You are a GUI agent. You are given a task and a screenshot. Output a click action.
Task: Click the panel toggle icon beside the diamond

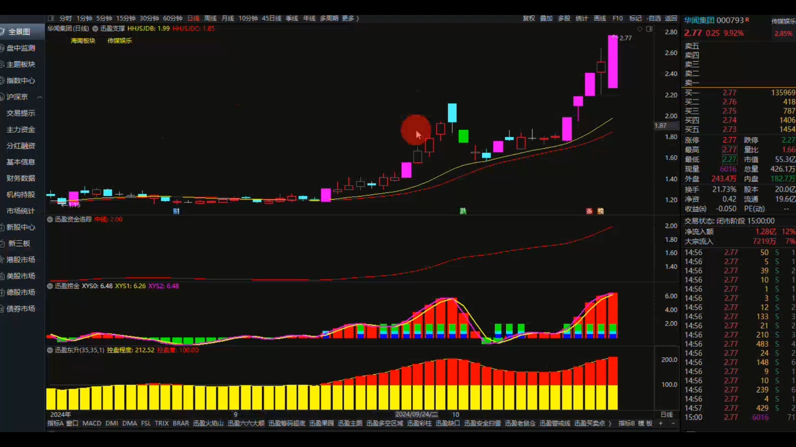tap(649, 29)
